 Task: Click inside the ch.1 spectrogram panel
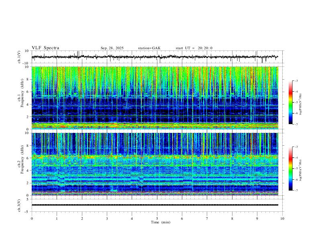point(155,98)
